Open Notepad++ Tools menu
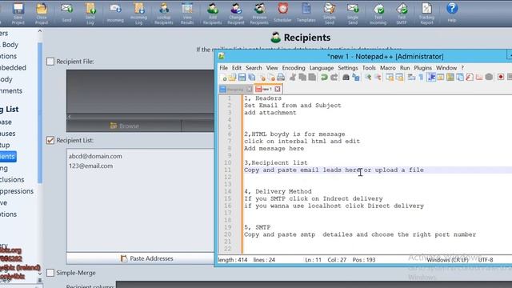The width and height of the screenshot is (512, 288). 369,68
